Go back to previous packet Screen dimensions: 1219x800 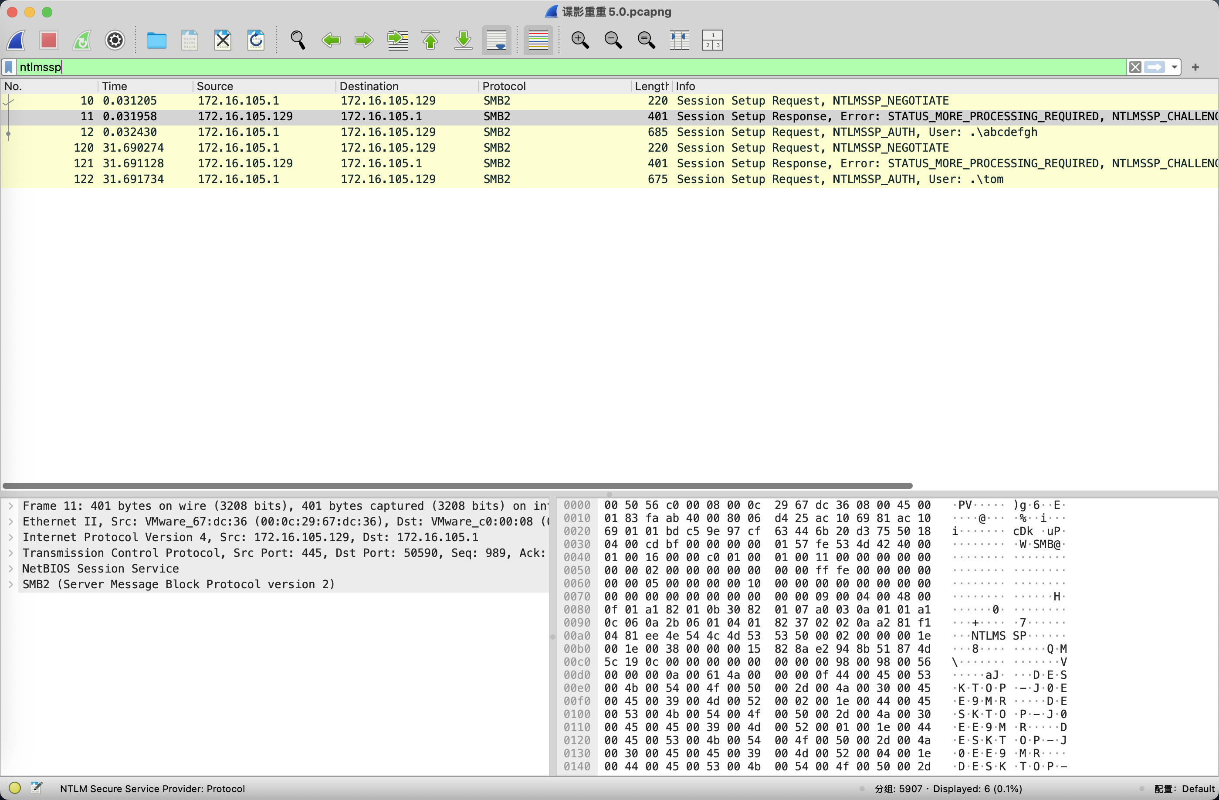[331, 40]
